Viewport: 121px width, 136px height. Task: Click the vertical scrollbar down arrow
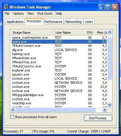[x=110, y=105]
